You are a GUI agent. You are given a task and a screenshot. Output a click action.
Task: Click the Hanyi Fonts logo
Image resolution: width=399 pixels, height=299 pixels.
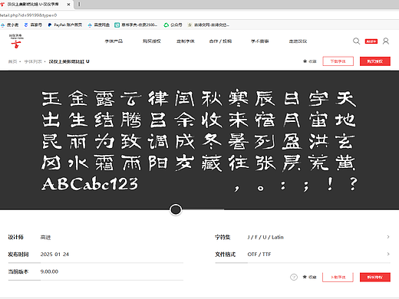click(16, 41)
